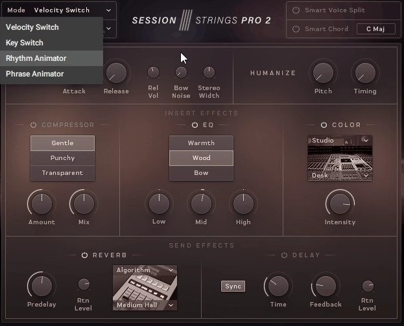Viewport: 404px width, 326px height.
Task: Click the EQ Low knob
Action: (x=159, y=204)
